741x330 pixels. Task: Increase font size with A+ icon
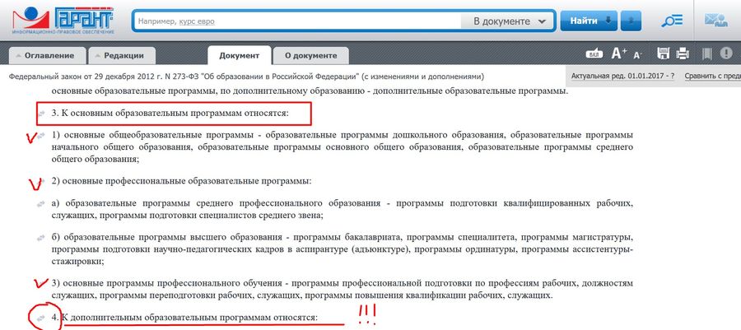(x=619, y=53)
